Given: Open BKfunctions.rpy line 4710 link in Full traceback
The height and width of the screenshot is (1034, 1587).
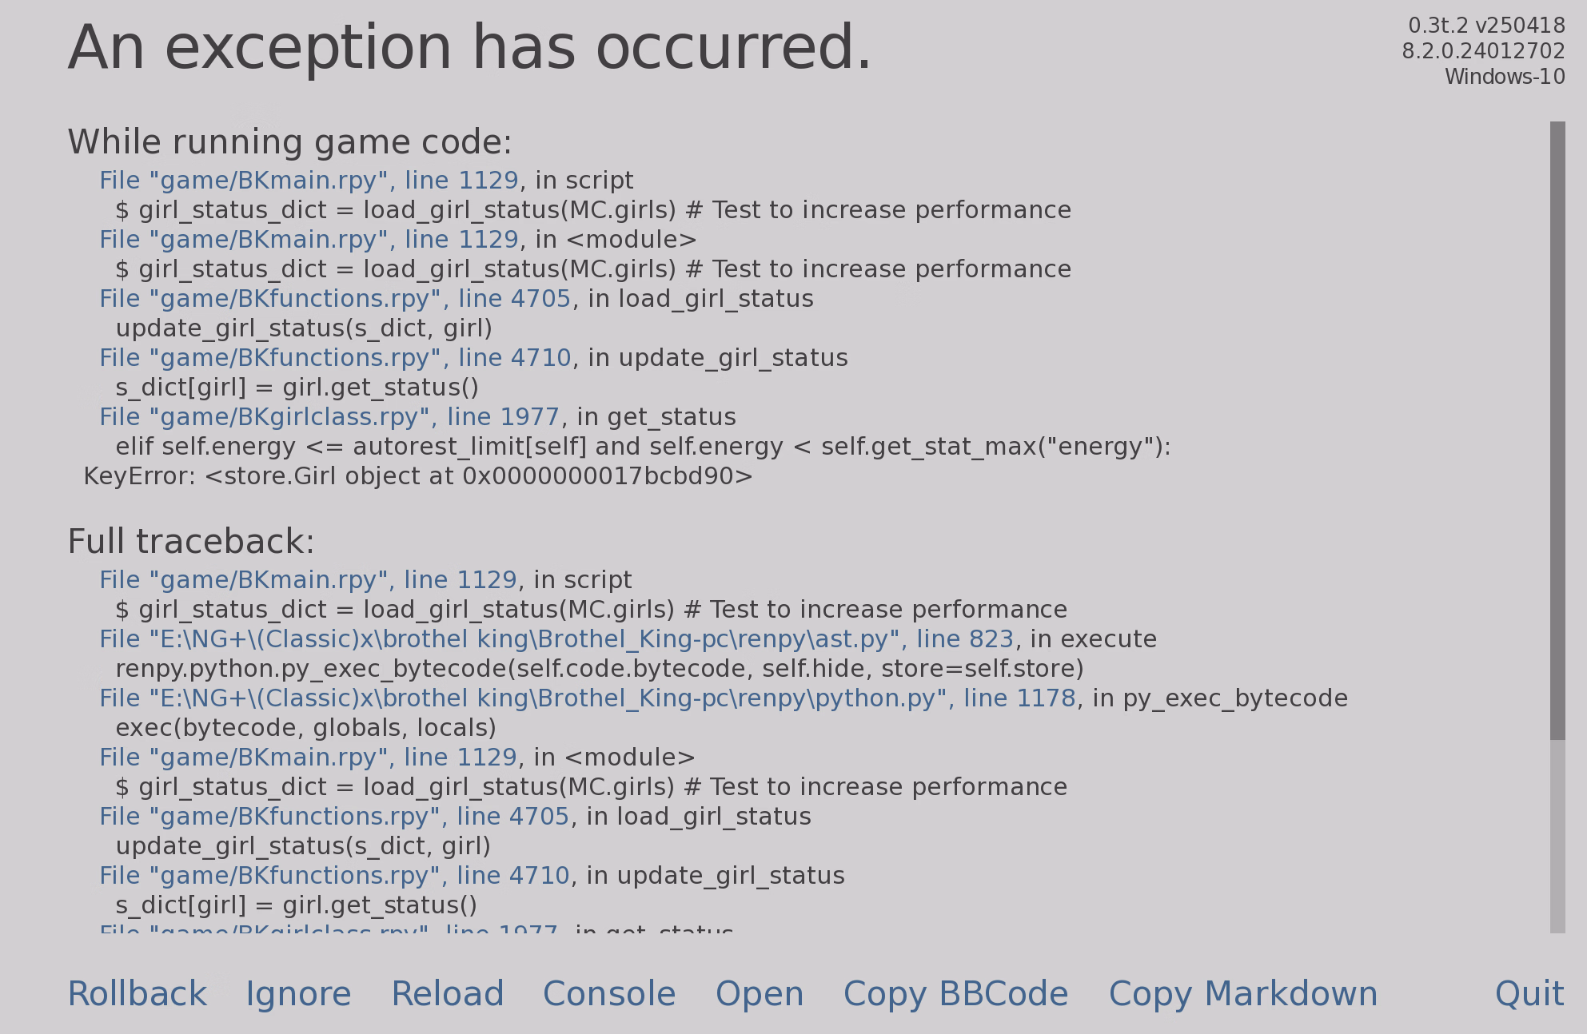Looking at the screenshot, I should coord(333,876).
